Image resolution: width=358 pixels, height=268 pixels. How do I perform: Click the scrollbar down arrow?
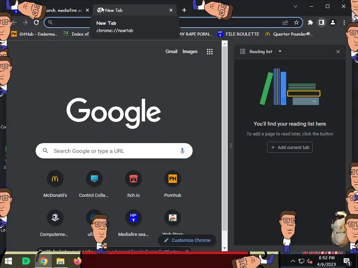pyautogui.click(x=225, y=248)
